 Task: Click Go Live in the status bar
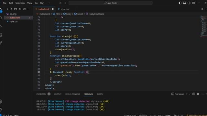pos(179,115)
